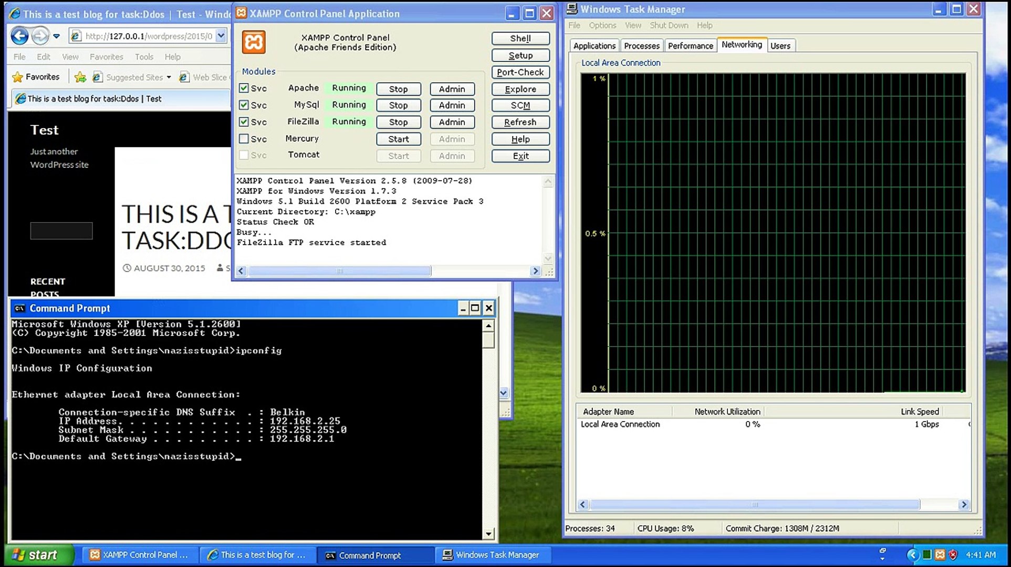Open recent pages dropdown next to forward
Image resolution: width=1011 pixels, height=567 pixels.
(x=57, y=36)
